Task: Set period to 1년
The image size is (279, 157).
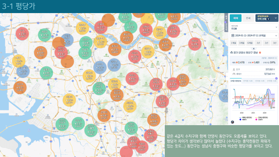Action: [258, 43]
